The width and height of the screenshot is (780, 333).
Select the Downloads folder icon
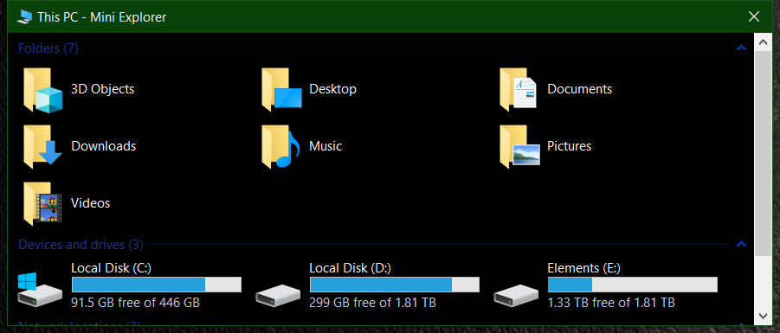(42, 147)
